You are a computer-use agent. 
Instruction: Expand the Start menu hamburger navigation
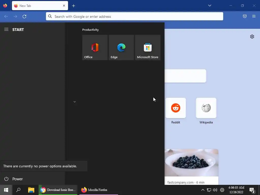tap(6, 29)
